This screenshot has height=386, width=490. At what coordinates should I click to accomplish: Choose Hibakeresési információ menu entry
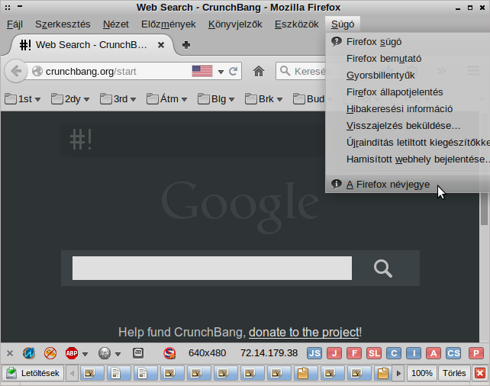click(408, 108)
